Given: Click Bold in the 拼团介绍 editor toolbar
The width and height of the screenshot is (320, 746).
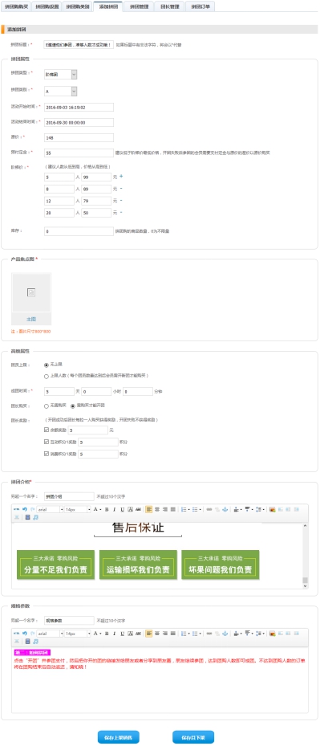Looking at the screenshot, I should (107, 509).
